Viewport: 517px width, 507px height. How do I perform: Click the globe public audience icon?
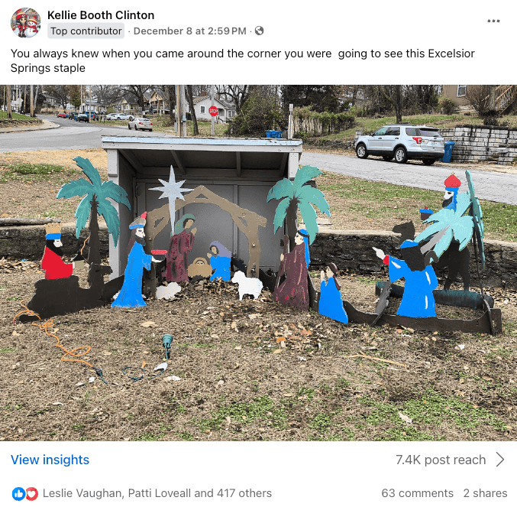click(260, 31)
